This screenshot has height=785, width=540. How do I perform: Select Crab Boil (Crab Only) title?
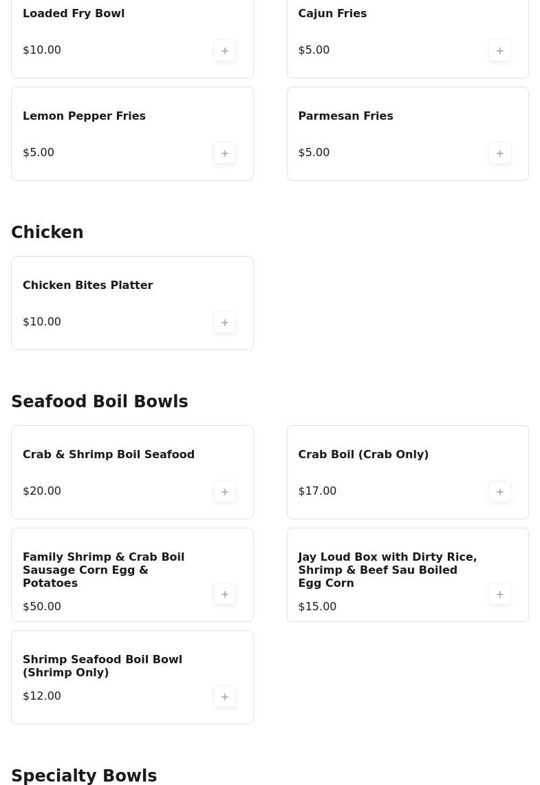[x=363, y=454]
